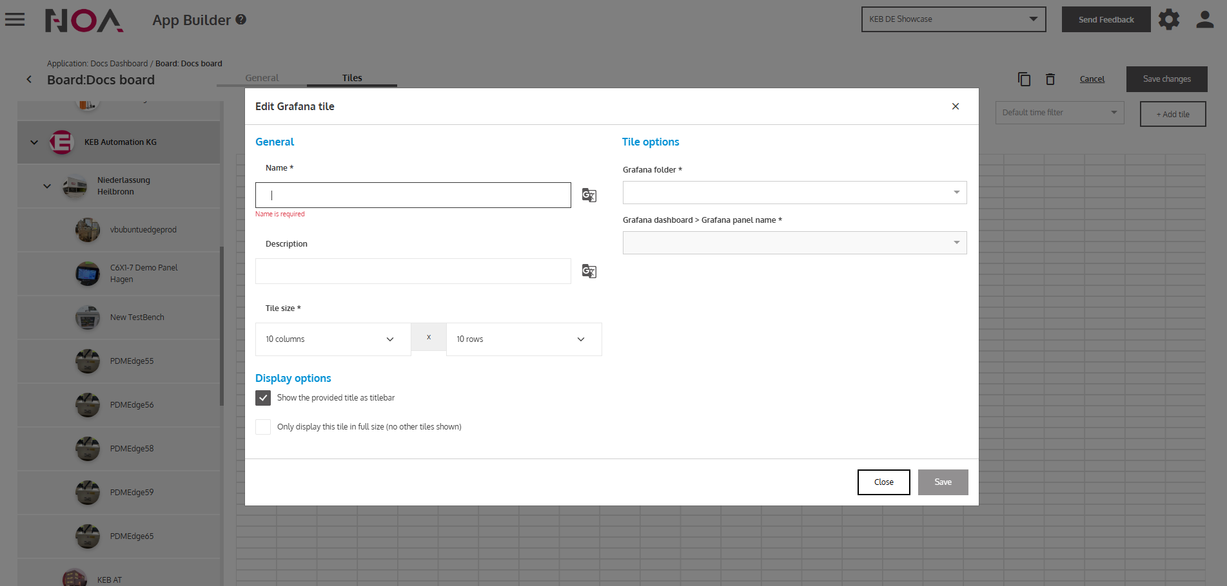Click the back arrow next to Board title
The width and height of the screenshot is (1227, 586).
[29, 79]
